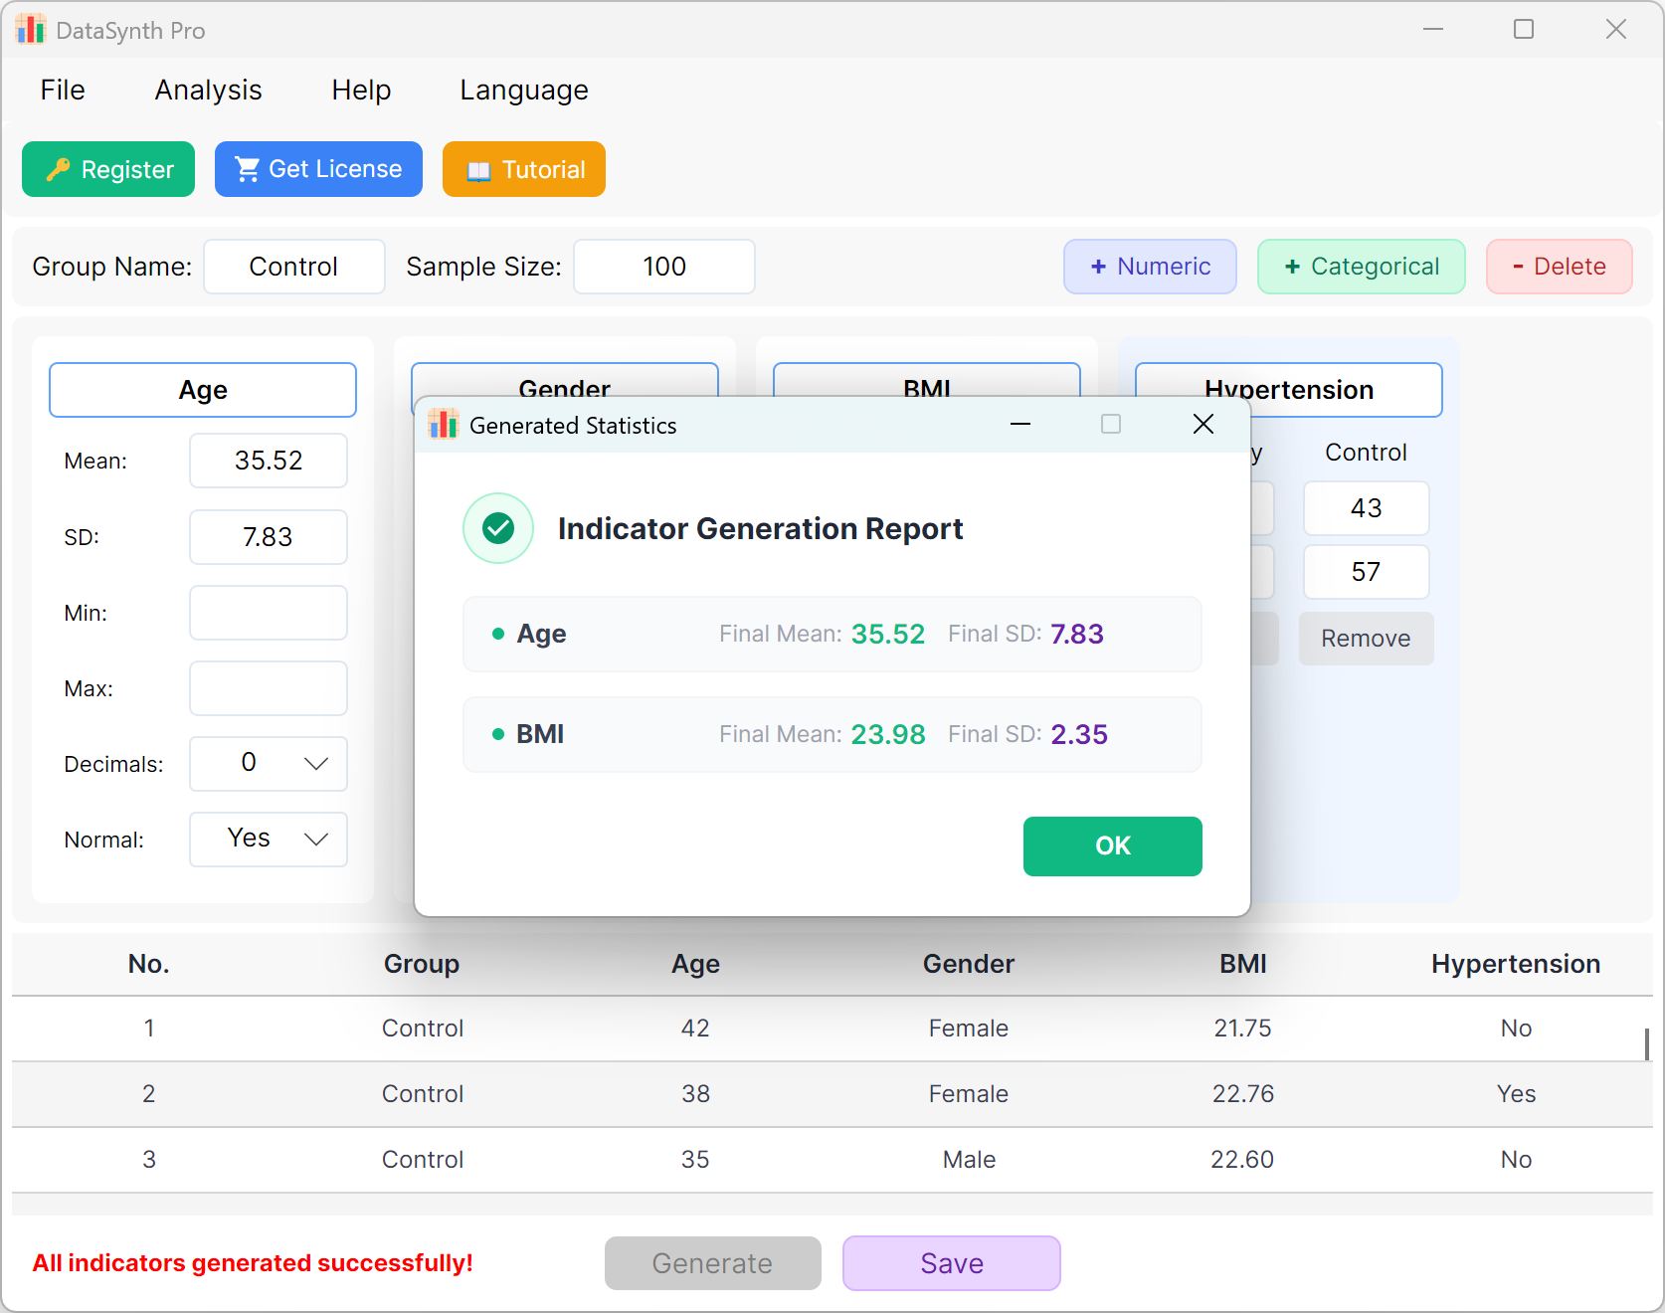The height and width of the screenshot is (1313, 1665).
Task: Click Hypertension Yes cell in row 2
Action: coord(1516,1094)
